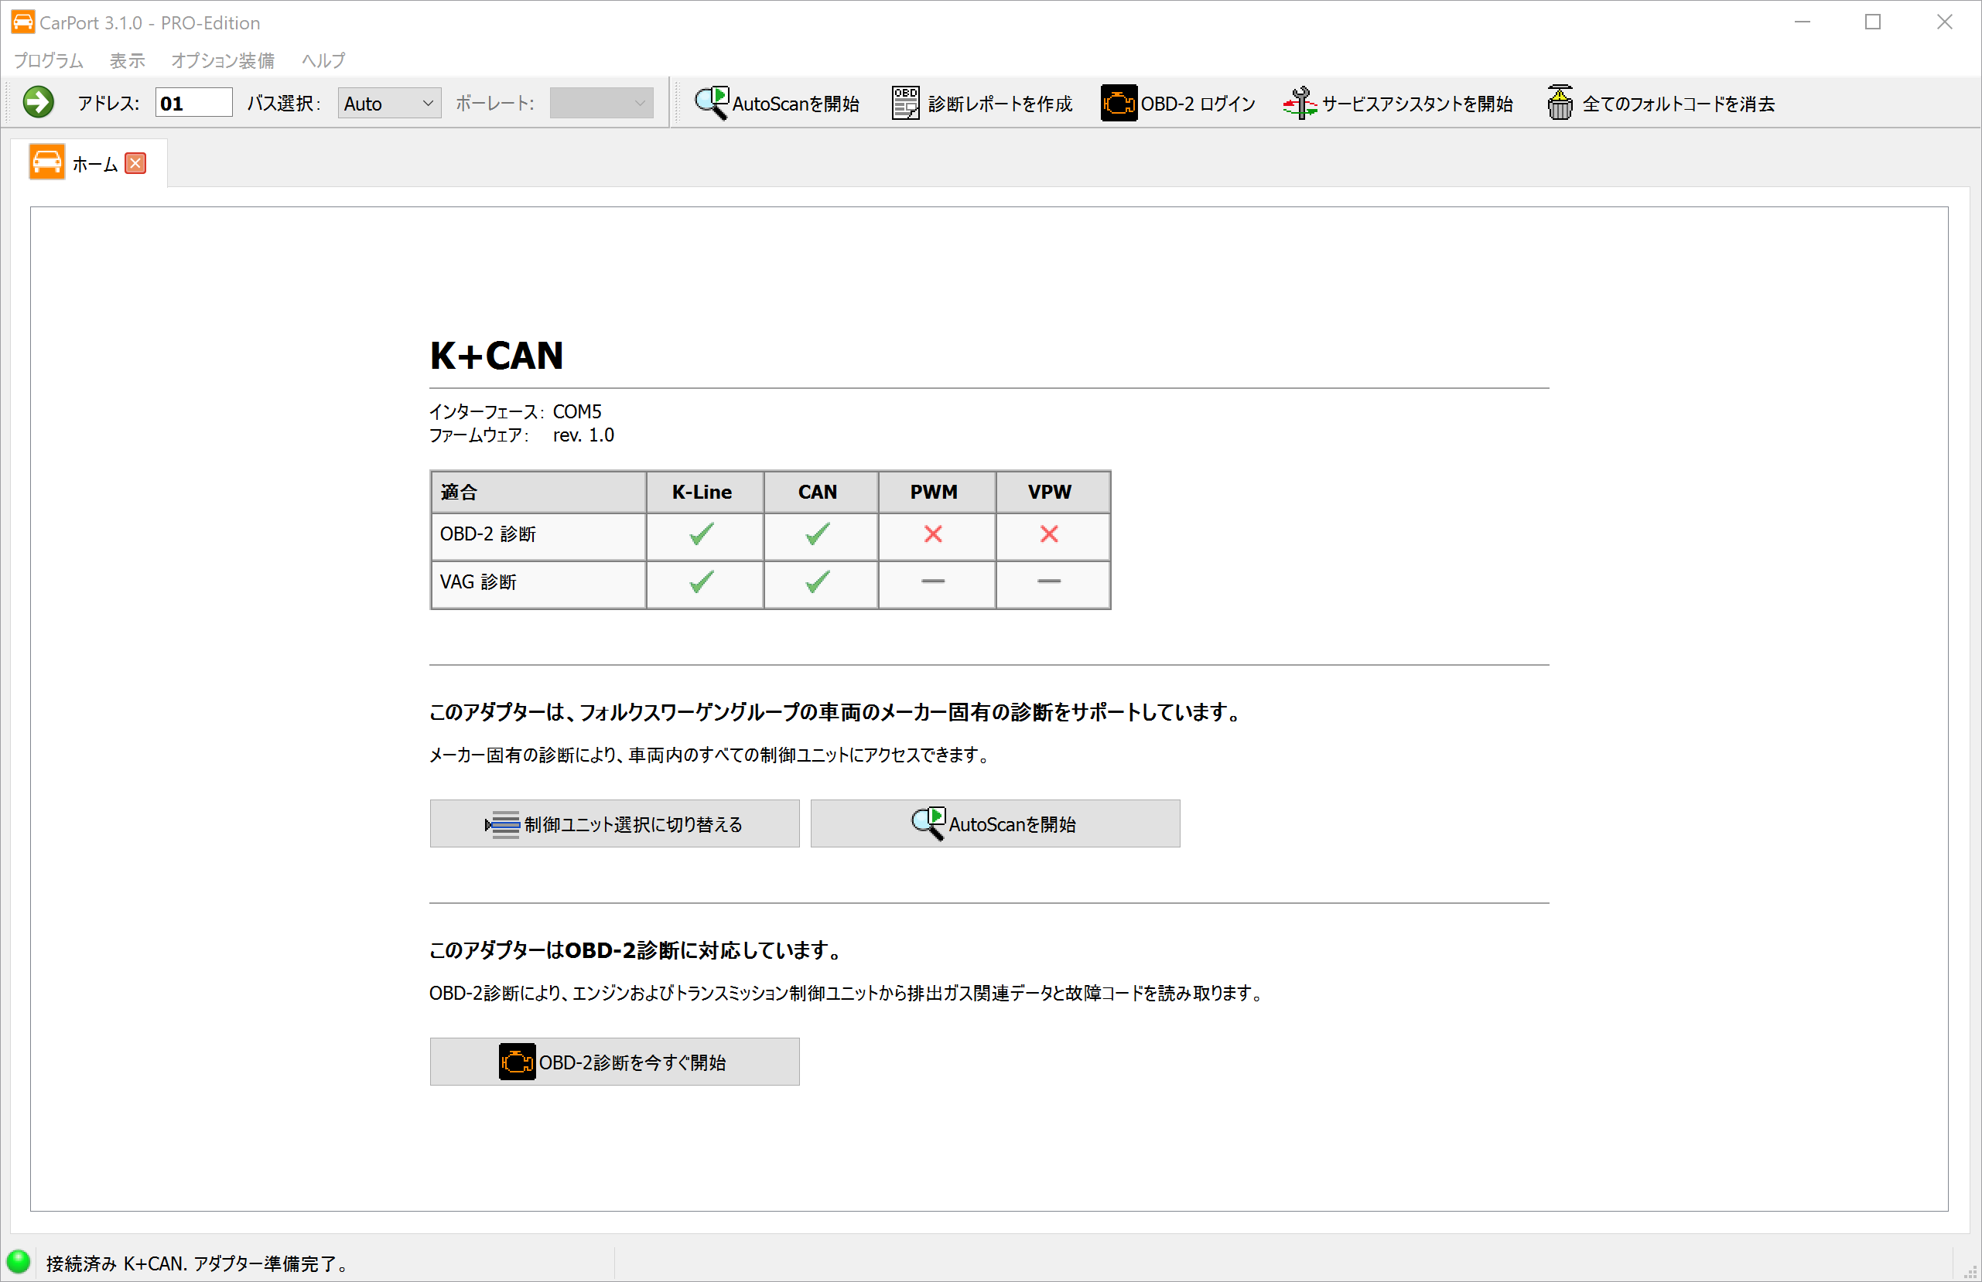Select the 表示 menu item

coord(127,60)
